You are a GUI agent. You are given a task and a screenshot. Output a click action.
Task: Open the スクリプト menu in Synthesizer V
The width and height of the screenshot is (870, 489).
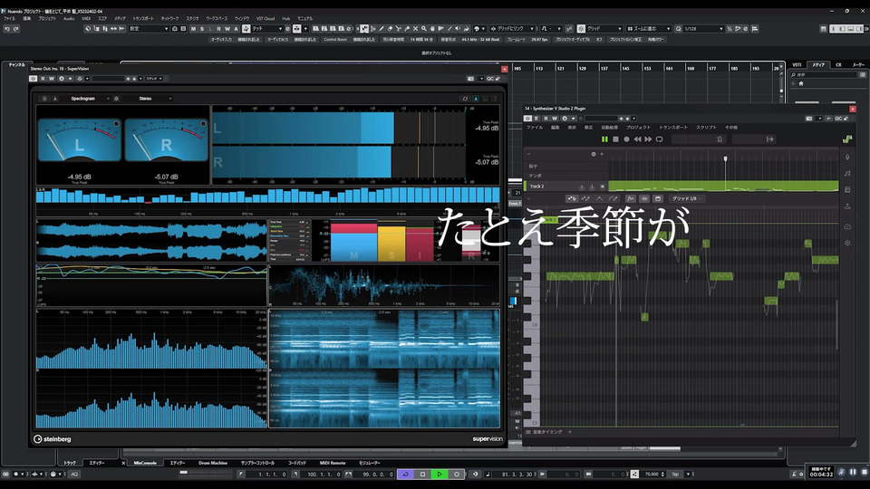pyautogui.click(x=706, y=128)
